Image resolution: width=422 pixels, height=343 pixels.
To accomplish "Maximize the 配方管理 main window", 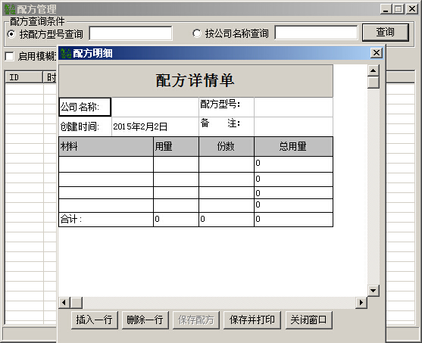I will pyautogui.click(x=399, y=9).
